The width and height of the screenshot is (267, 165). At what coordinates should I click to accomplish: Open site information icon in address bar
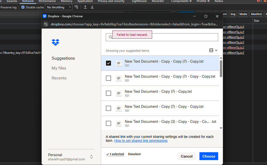tap(46, 24)
